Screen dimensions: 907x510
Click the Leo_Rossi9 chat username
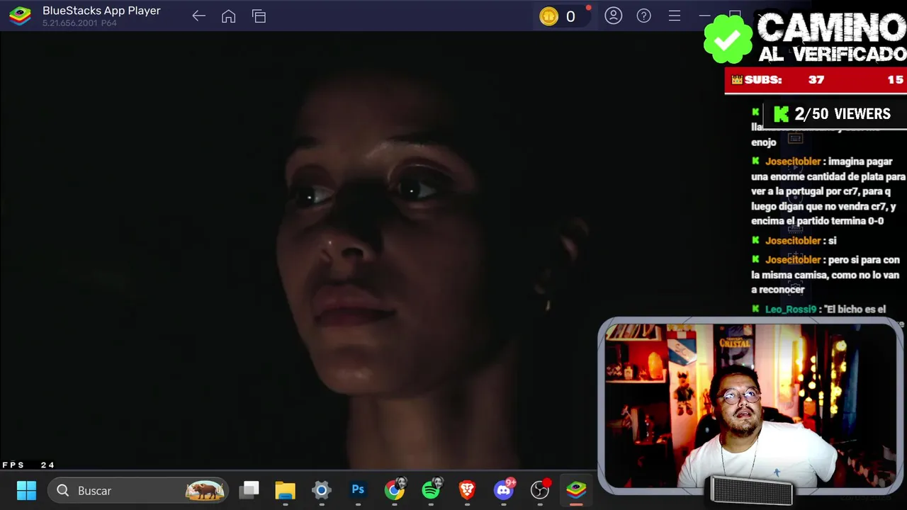point(790,310)
